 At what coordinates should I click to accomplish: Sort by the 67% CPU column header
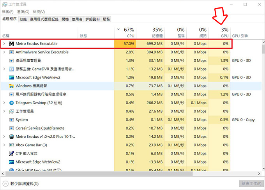125,33
